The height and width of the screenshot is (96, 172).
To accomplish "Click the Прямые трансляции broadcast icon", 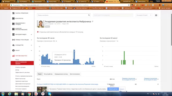I will click(x=13, y=40).
